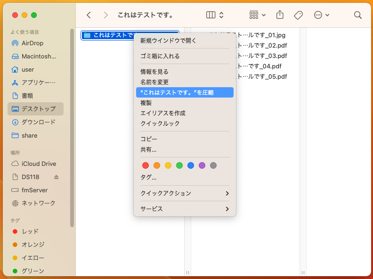The image size is (373, 279).
Task: Open view mode up-down arrows selector
Action: point(221,15)
